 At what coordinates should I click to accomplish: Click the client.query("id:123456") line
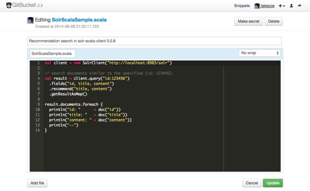[x=87, y=78]
